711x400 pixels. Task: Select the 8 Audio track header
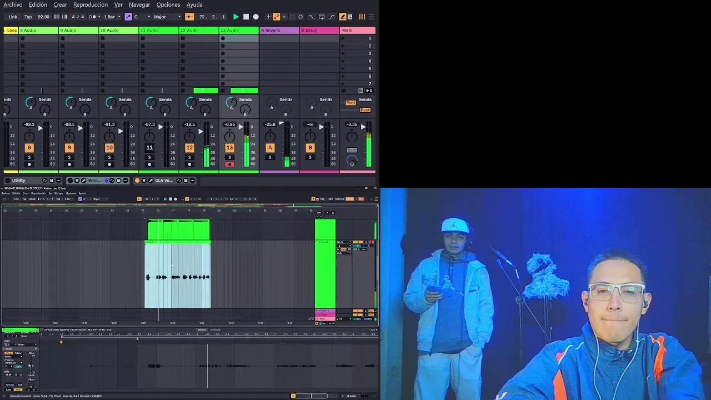38,30
